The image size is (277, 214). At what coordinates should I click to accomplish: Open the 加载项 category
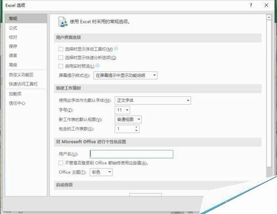(26, 93)
